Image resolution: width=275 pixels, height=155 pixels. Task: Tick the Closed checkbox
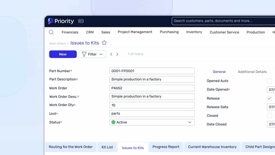click(x=269, y=115)
